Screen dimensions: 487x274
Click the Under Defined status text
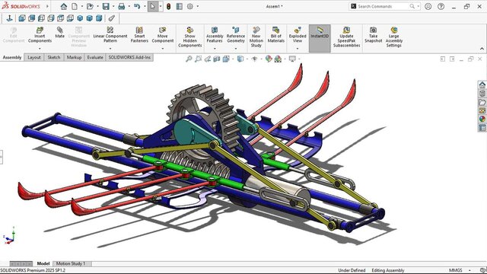pyautogui.click(x=352, y=270)
